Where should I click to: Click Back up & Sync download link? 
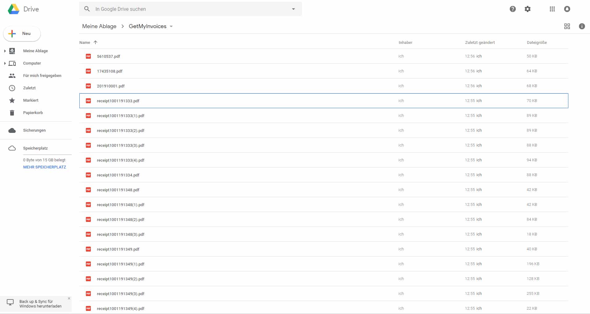[40, 304]
